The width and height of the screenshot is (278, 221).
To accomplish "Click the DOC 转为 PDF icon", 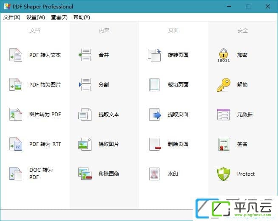I will pyautogui.click(x=16, y=174).
